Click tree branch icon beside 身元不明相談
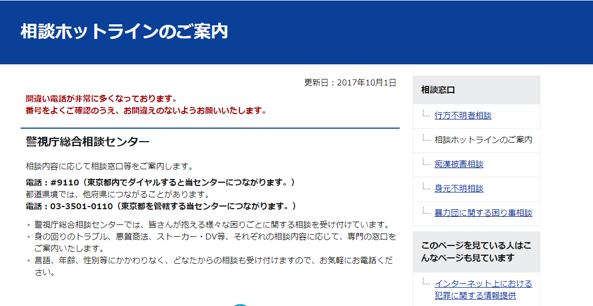Viewport: 593px width, 306px height. coord(426,187)
